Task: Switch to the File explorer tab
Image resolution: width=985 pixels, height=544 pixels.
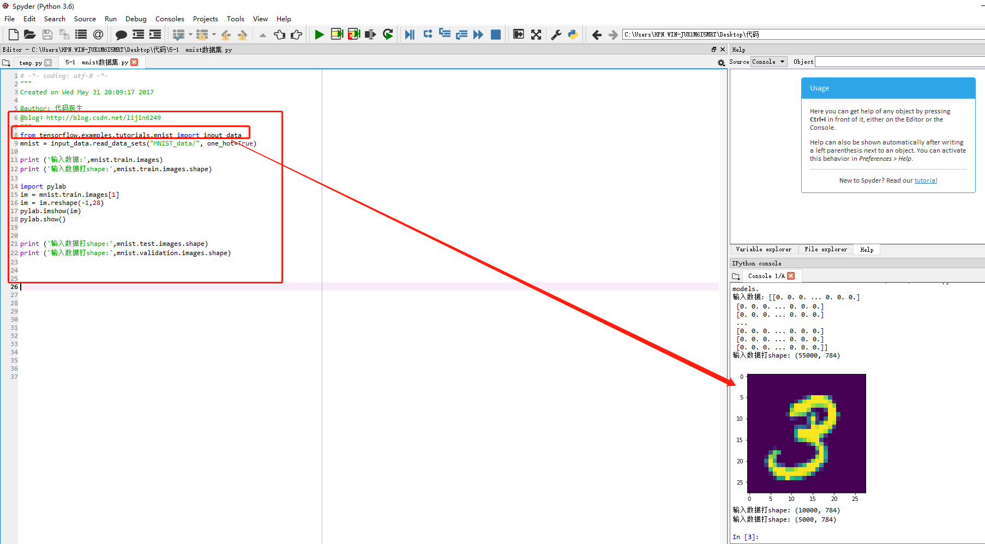Action: click(826, 250)
